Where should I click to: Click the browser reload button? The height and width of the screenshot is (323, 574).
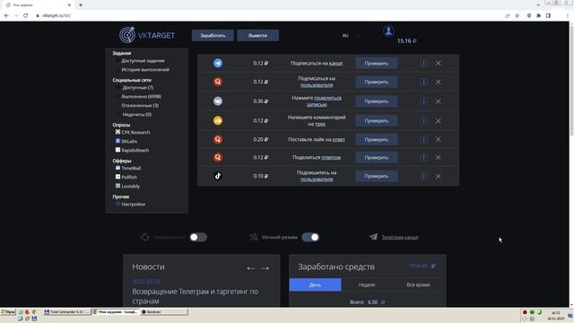pyautogui.click(x=26, y=16)
